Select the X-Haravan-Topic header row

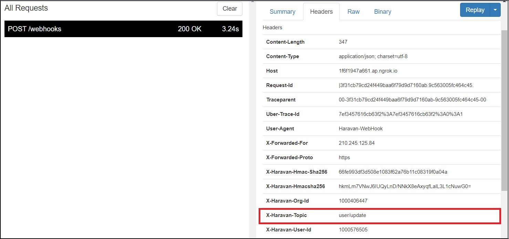(379, 216)
